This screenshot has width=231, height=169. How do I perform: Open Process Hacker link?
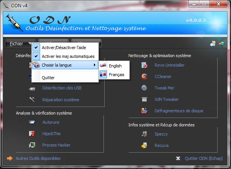coord(56,145)
